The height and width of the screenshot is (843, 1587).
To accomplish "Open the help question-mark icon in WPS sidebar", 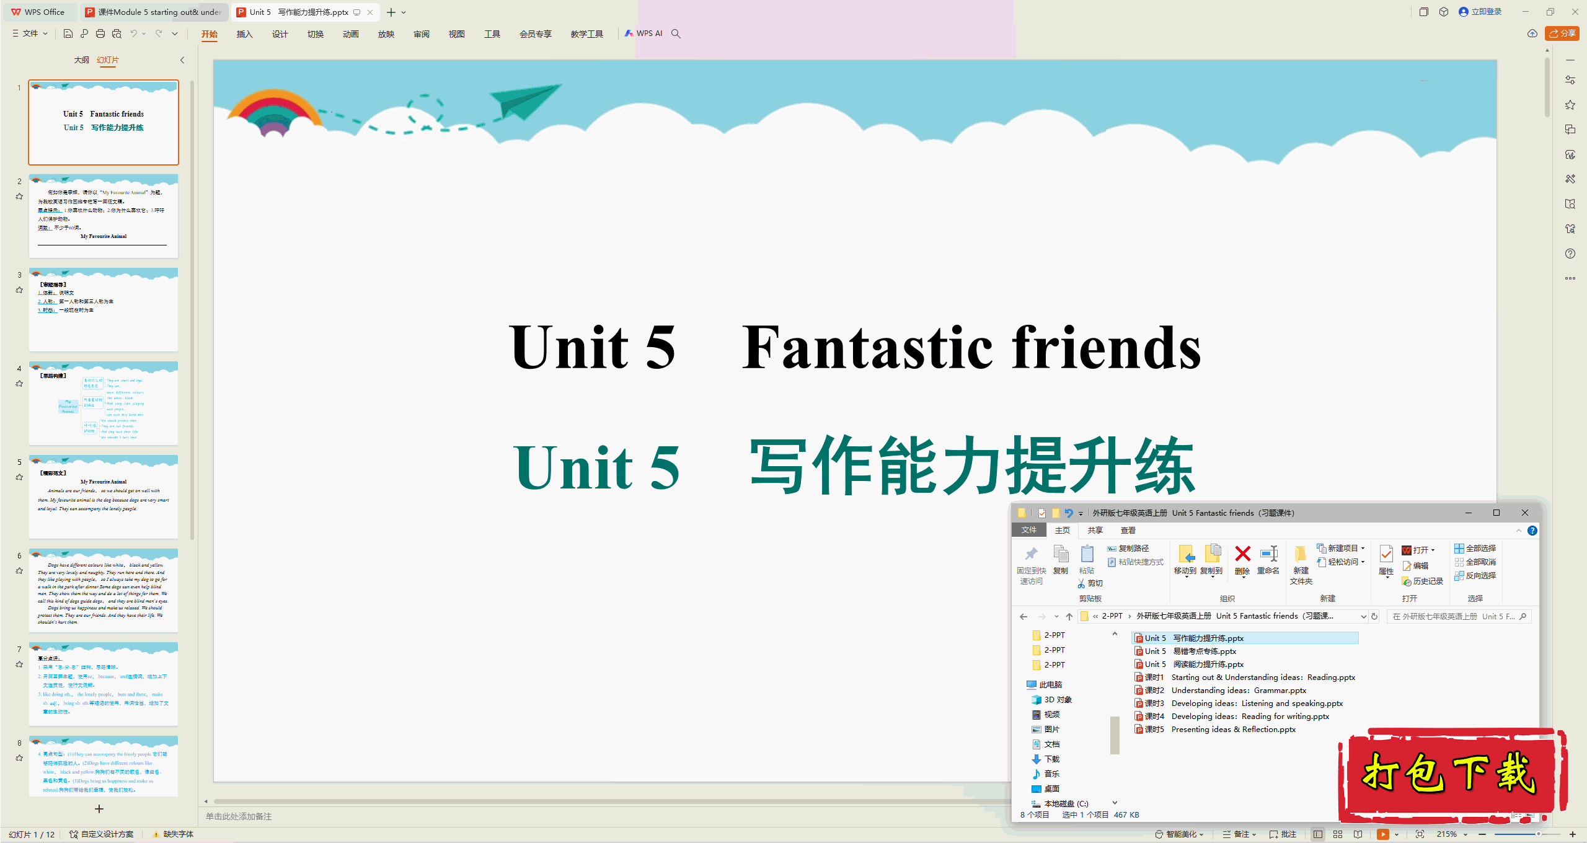I will tap(1570, 254).
